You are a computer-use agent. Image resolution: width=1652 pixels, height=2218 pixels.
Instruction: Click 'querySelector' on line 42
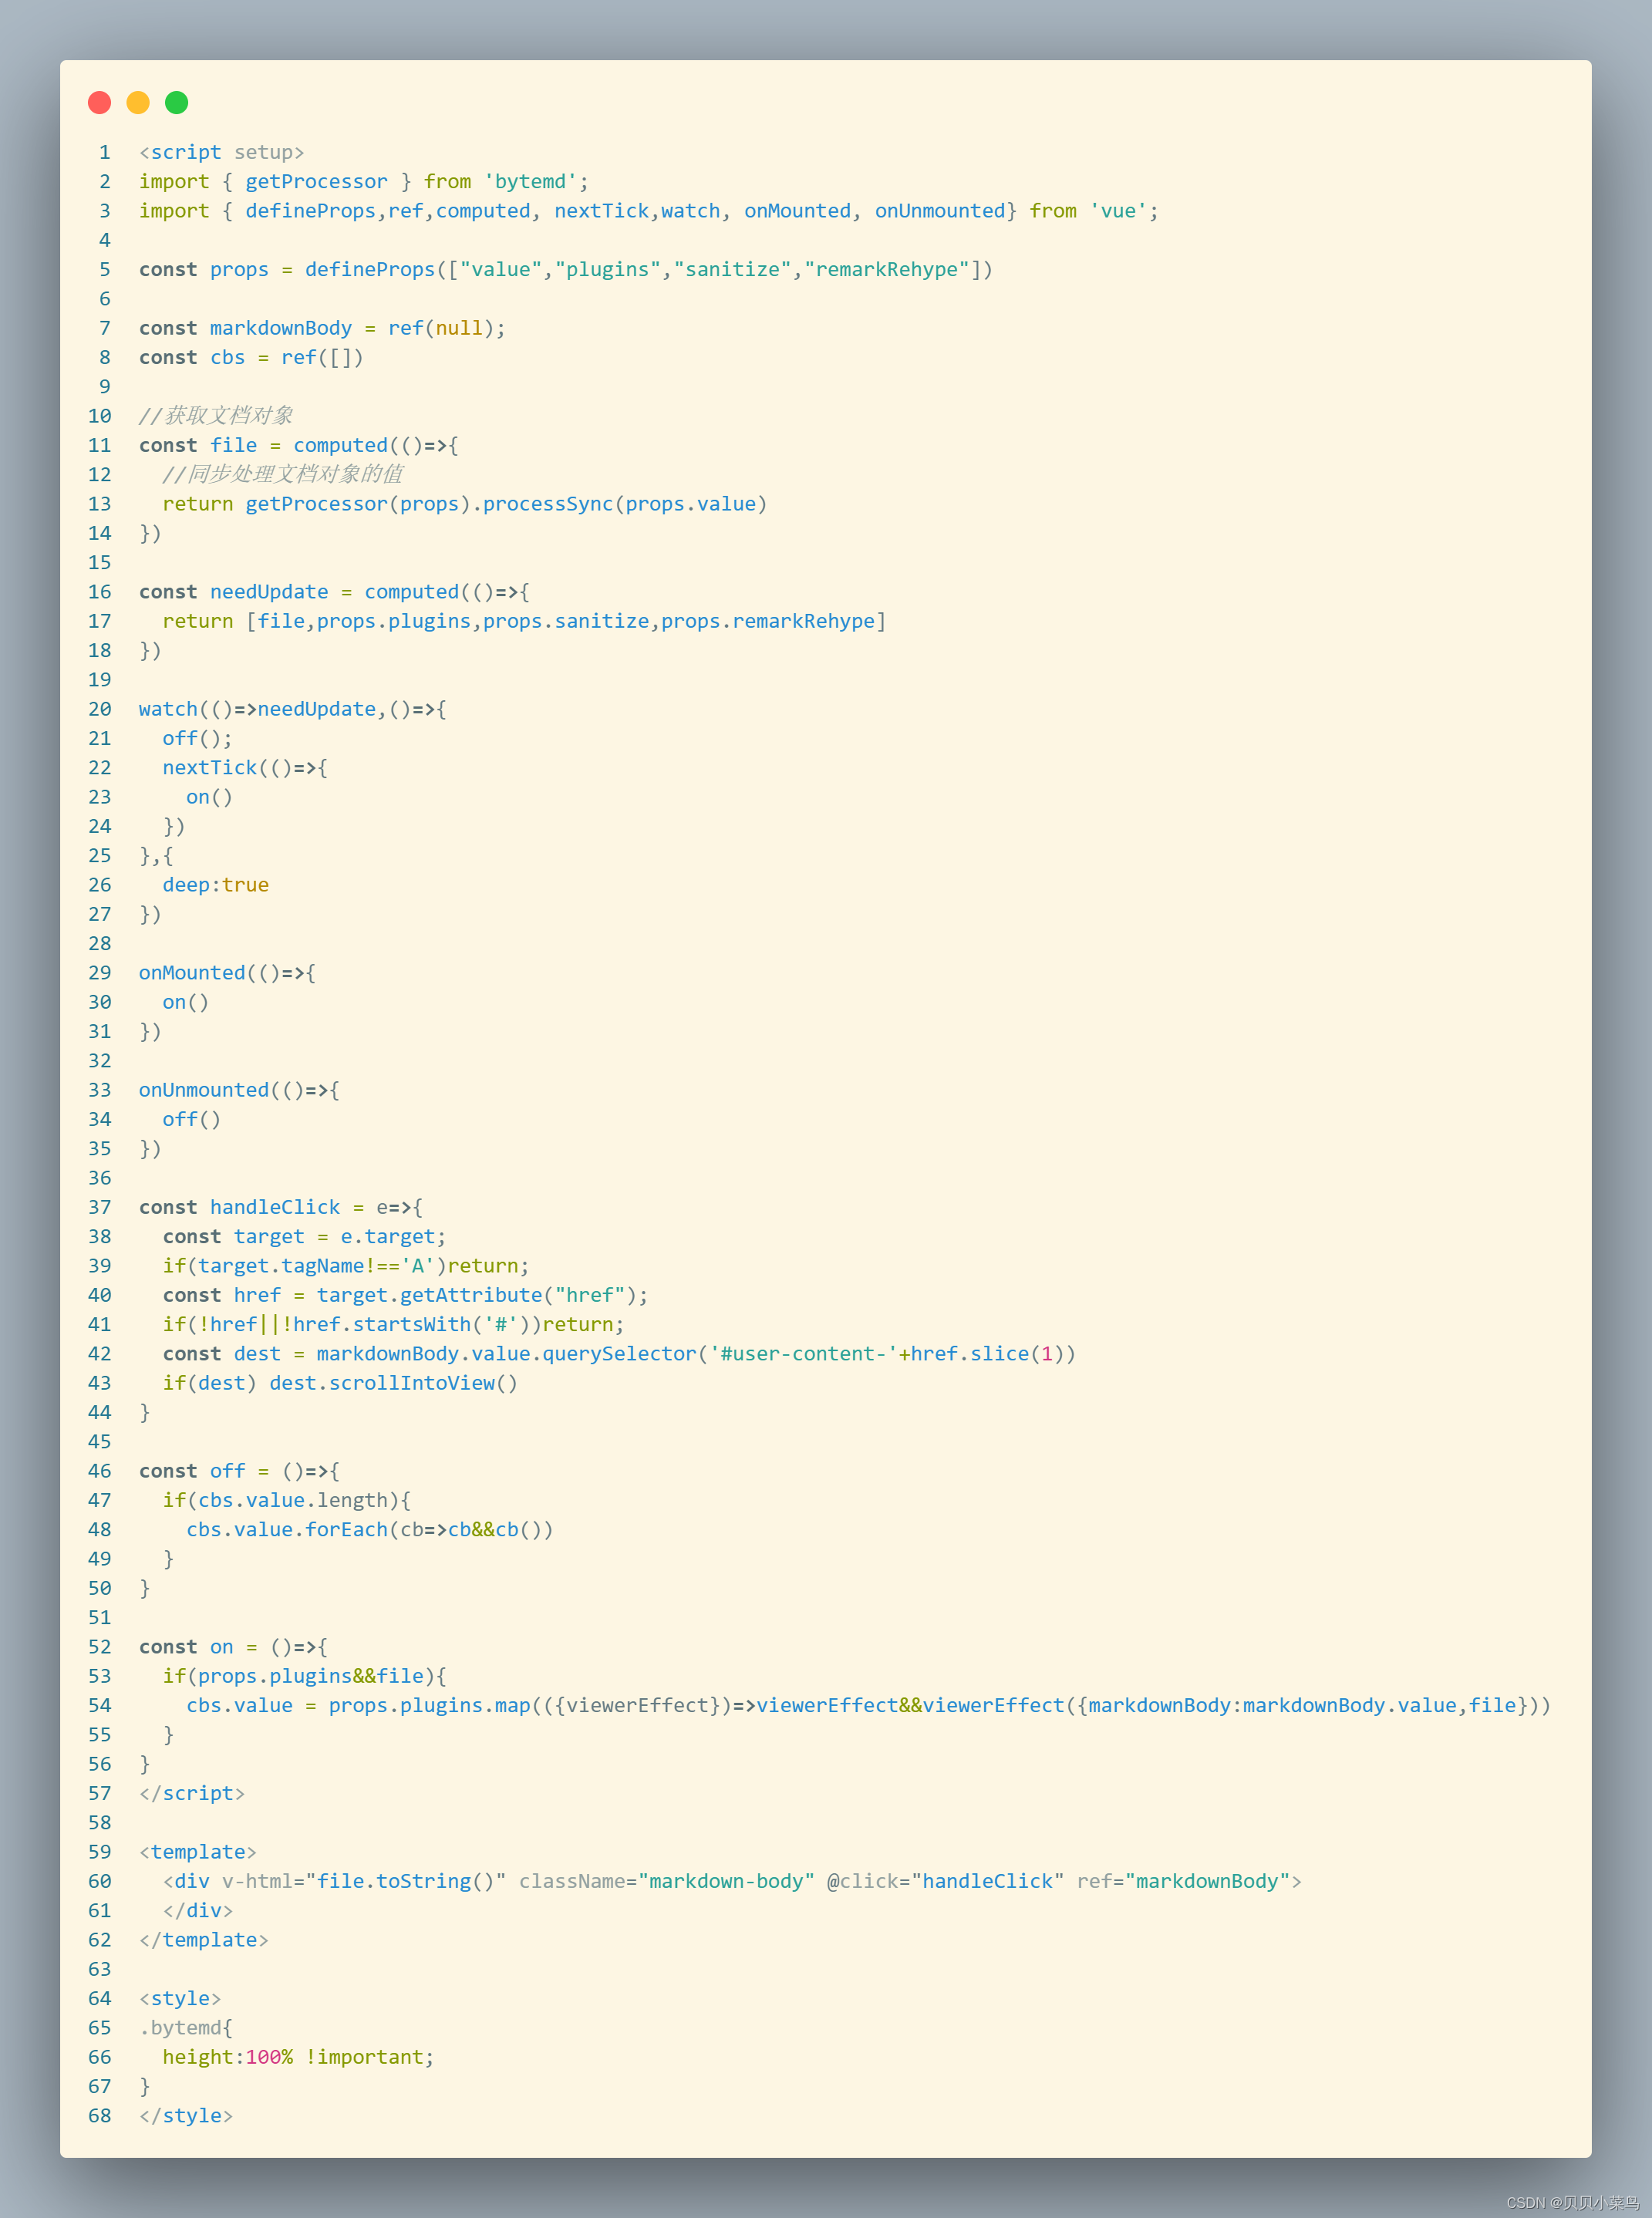[619, 1354]
